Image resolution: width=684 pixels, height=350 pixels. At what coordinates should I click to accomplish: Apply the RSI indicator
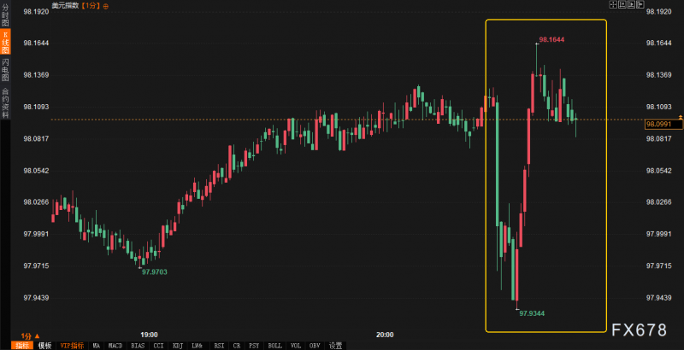(219, 346)
